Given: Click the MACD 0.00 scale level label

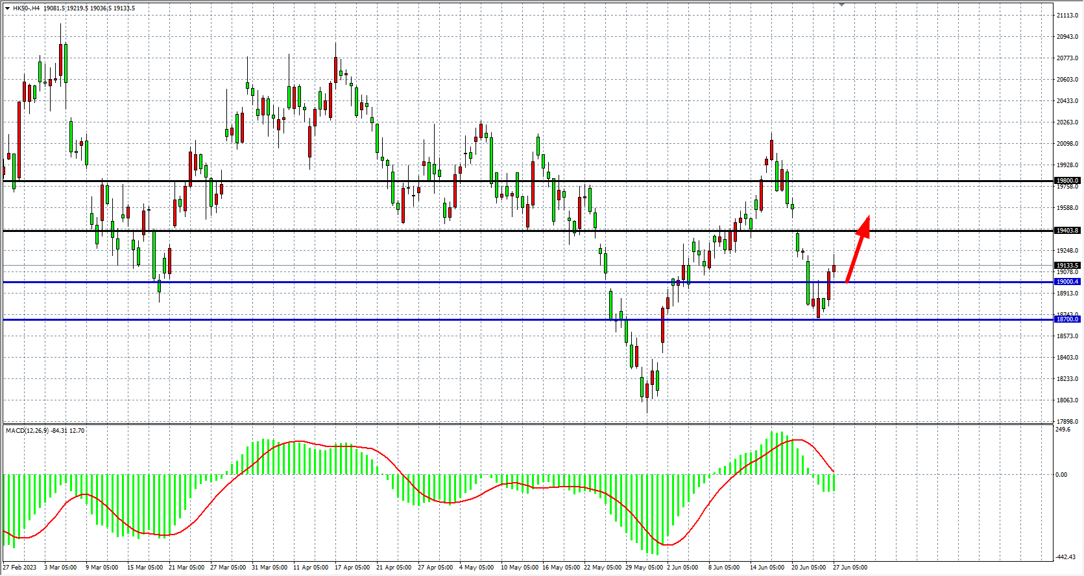Looking at the screenshot, I should pyautogui.click(x=1061, y=475).
